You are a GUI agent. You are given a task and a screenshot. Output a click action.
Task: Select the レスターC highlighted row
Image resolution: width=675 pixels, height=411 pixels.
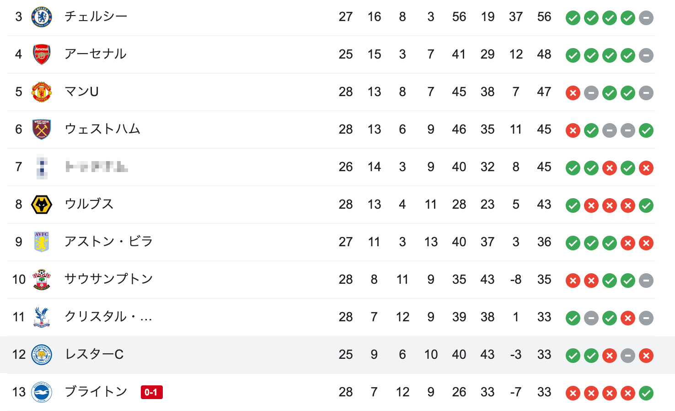point(337,355)
